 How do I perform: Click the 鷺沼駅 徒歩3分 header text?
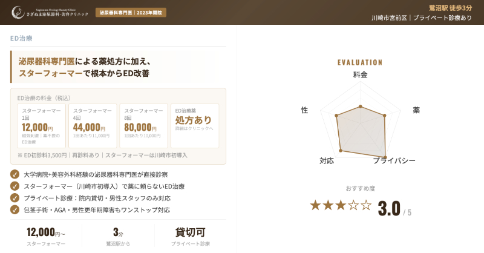tap(450, 8)
